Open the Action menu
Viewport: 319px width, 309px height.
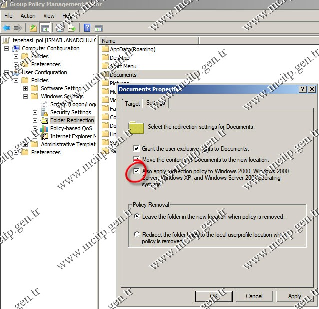click(28, 16)
